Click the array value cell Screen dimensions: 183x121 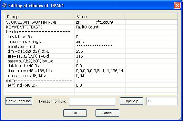click(80, 42)
